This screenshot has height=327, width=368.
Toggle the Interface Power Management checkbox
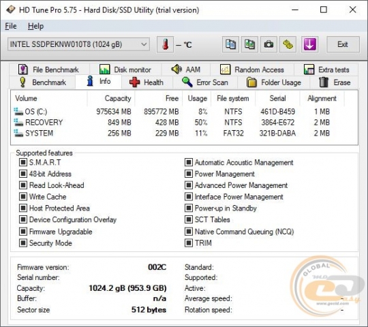click(x=189, y=197)
